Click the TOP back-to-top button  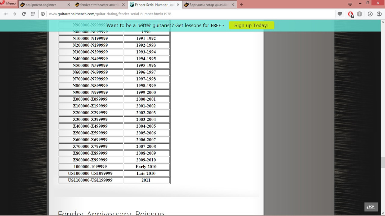click(x=371, y=207)
